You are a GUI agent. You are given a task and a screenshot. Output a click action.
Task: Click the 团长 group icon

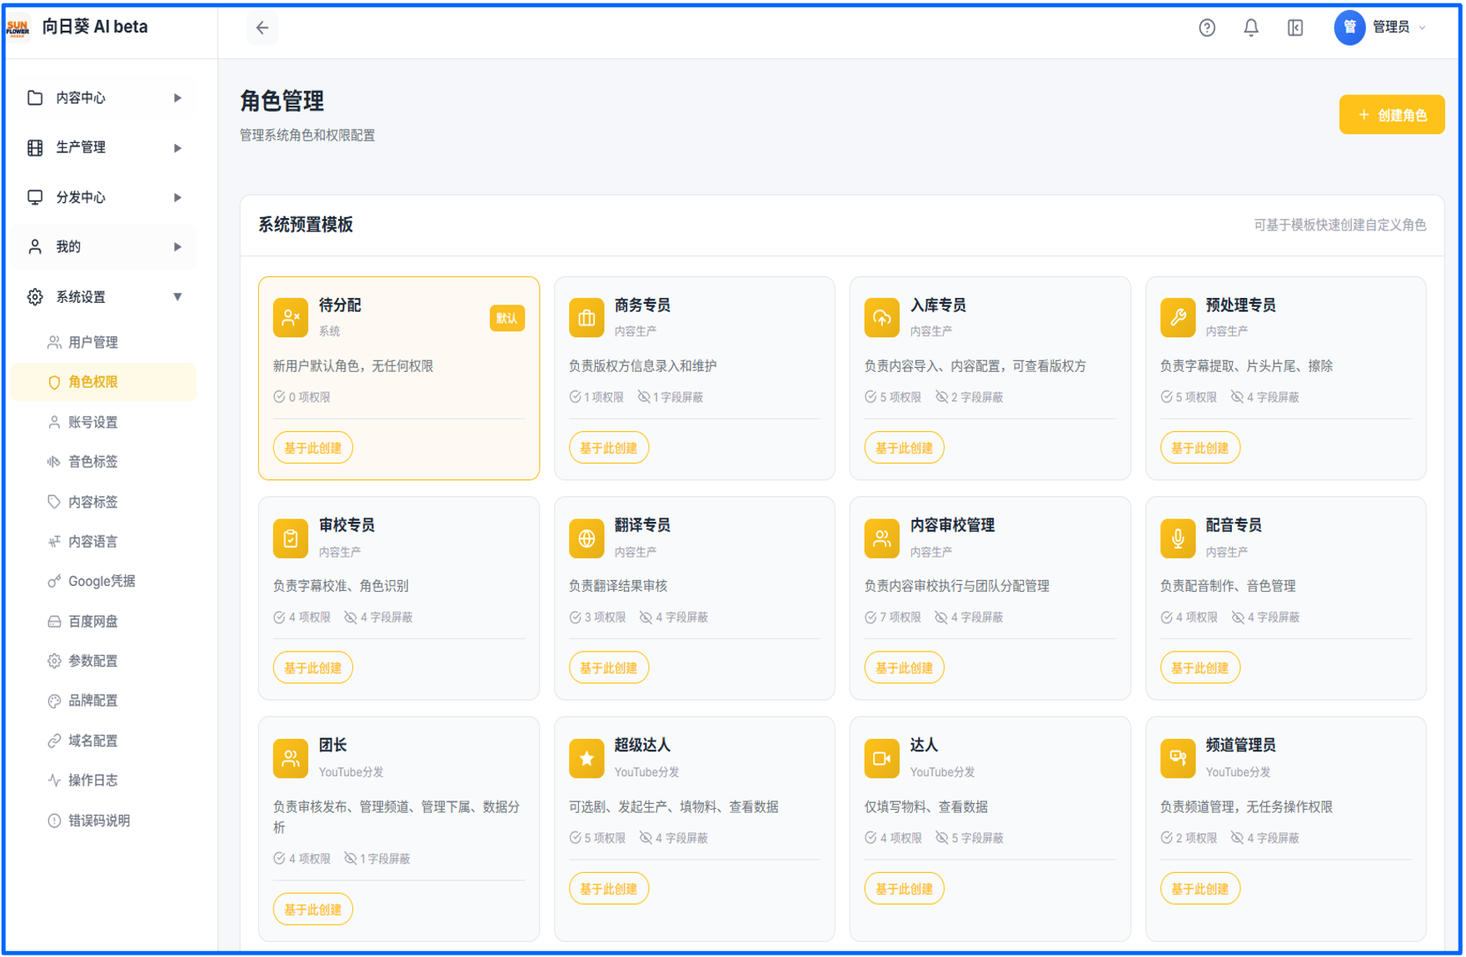point(291,758)
